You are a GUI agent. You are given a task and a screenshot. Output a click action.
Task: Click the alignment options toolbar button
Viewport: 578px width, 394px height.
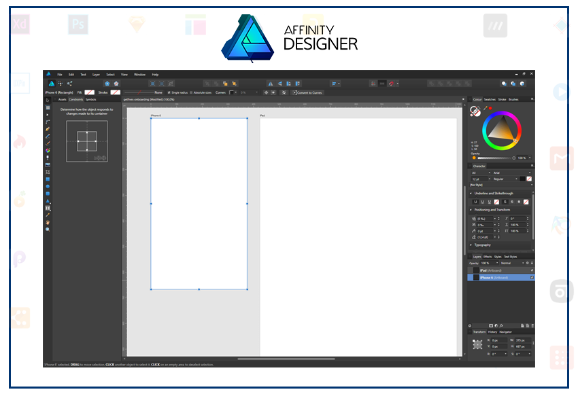(335, 84)
